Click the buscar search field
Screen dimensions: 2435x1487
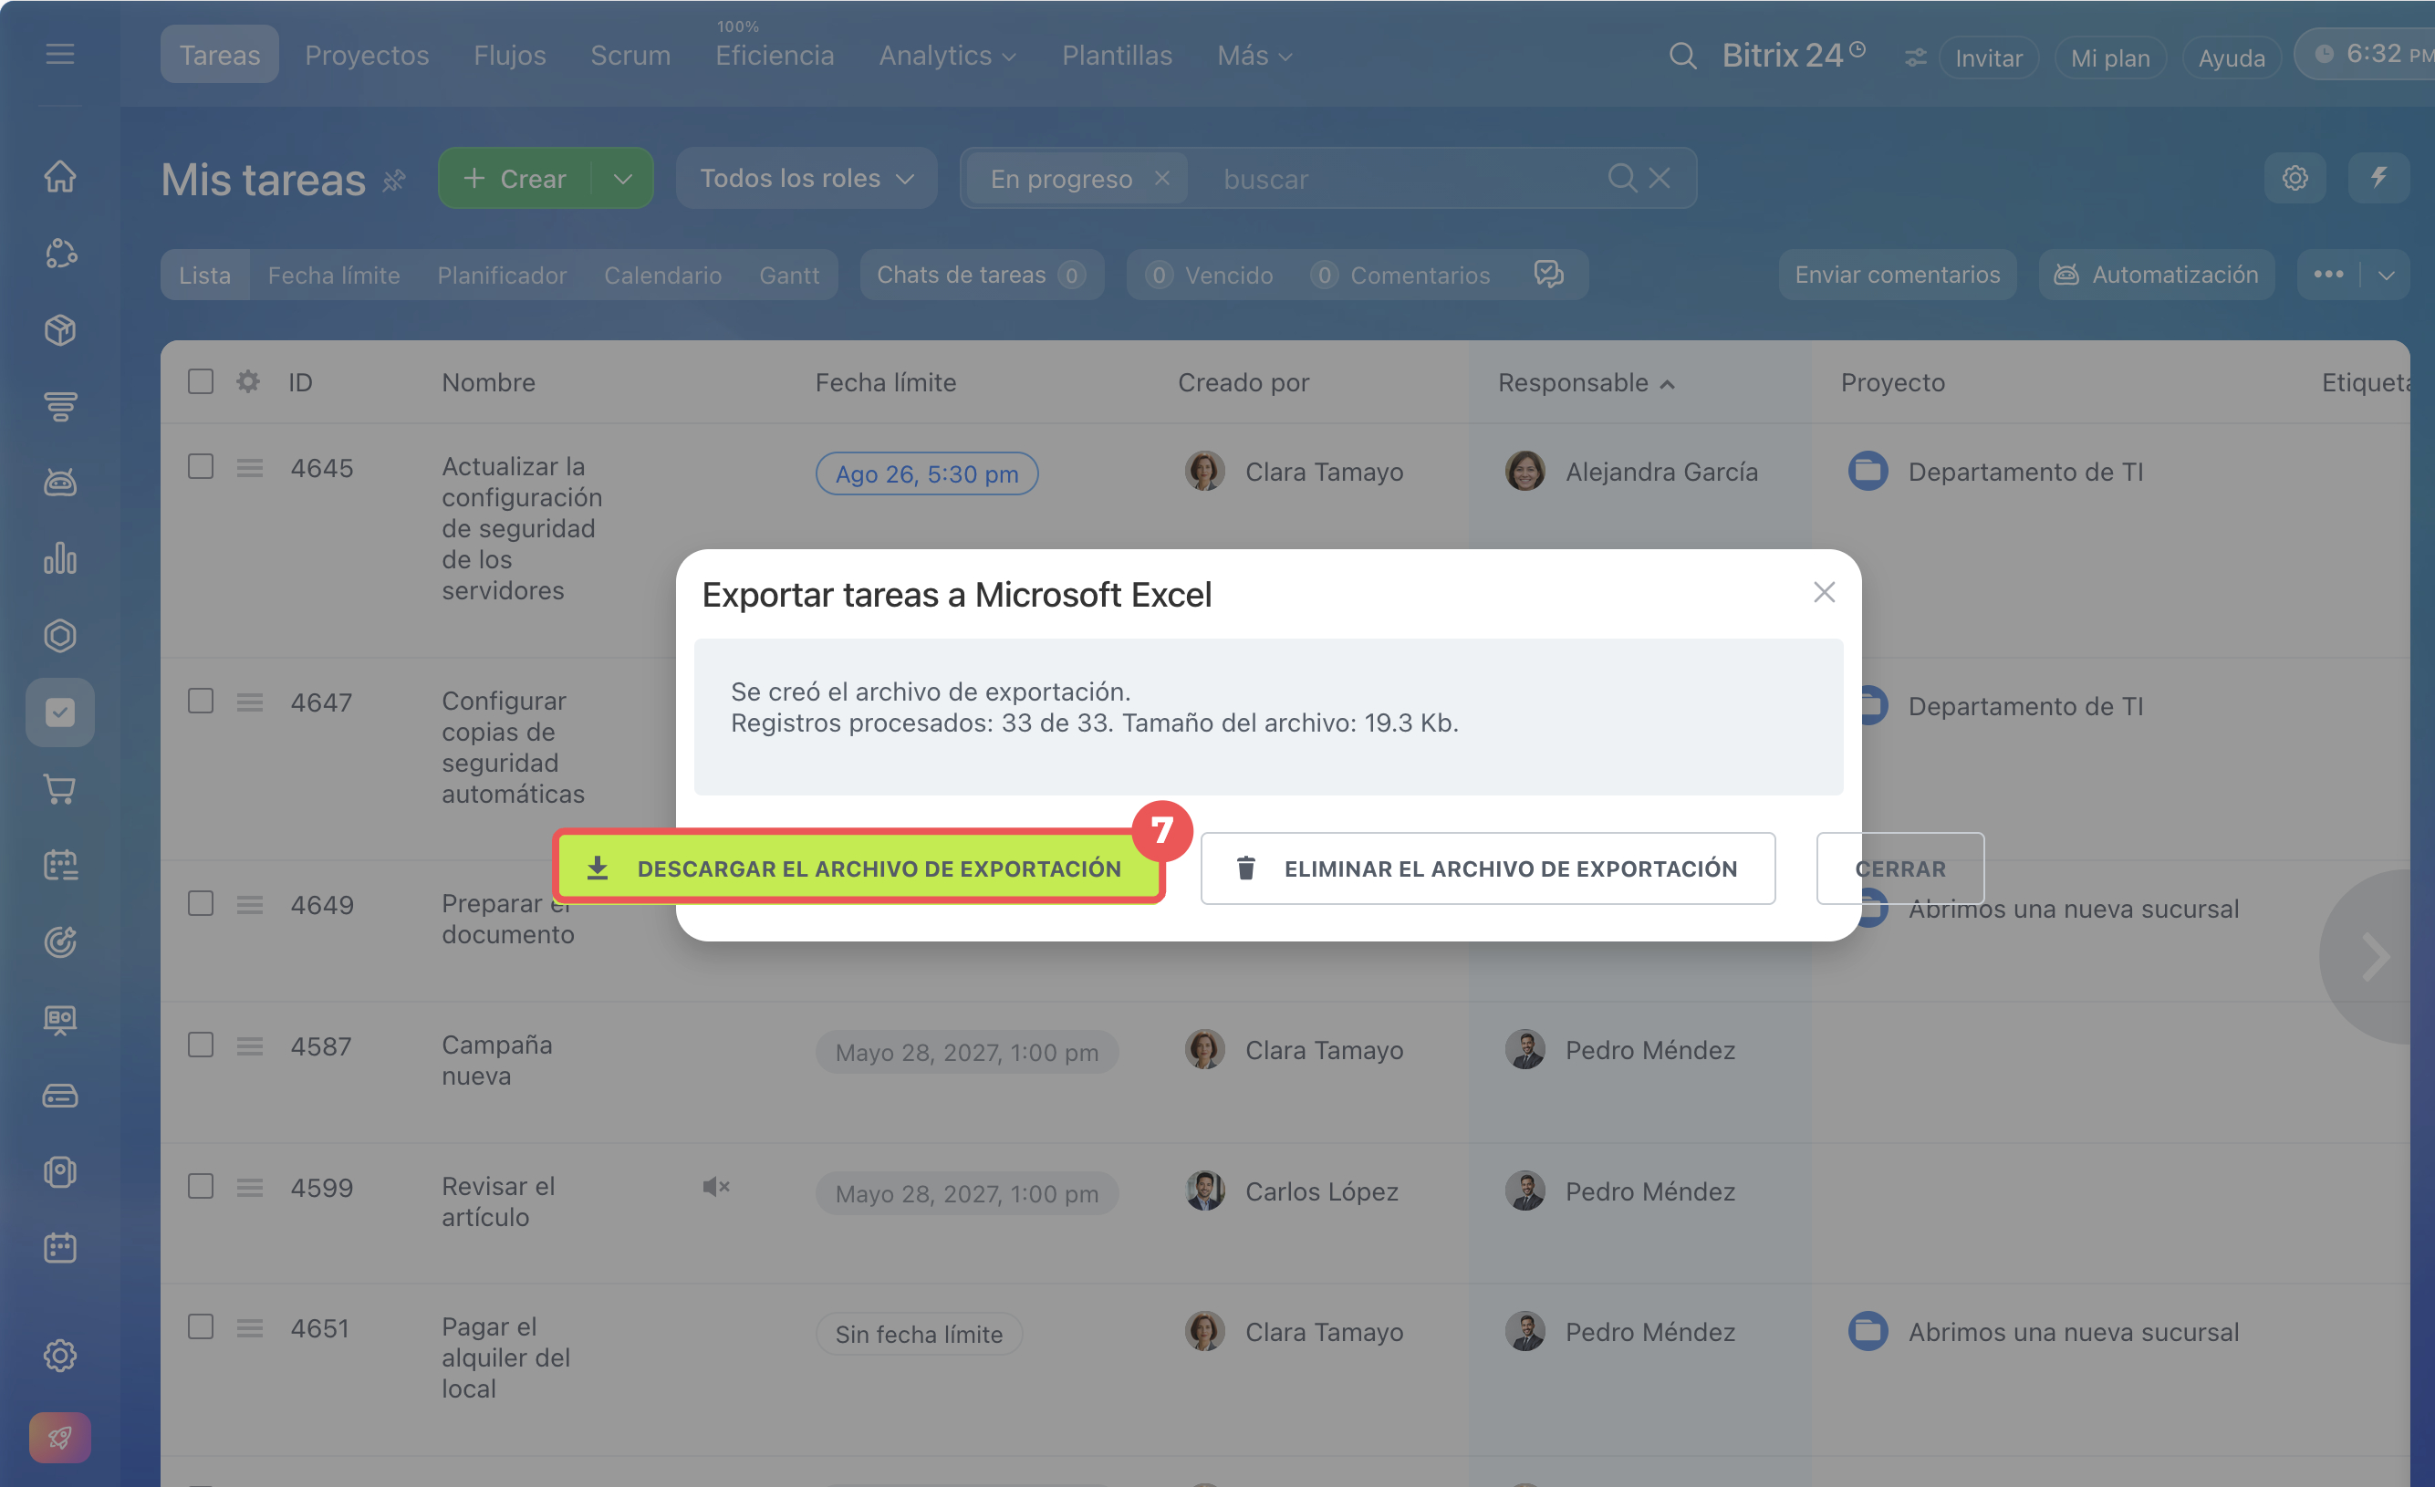pyautogui.click(x=1403, y=179)
